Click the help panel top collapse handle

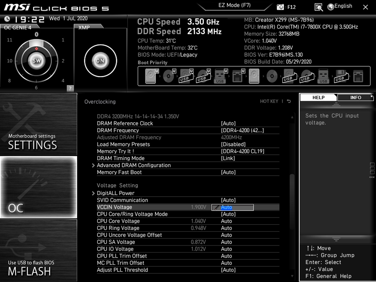(x=336, y=104)
